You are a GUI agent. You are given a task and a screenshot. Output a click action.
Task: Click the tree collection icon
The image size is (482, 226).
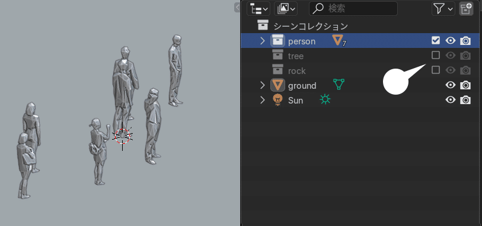tap(278, 54)
